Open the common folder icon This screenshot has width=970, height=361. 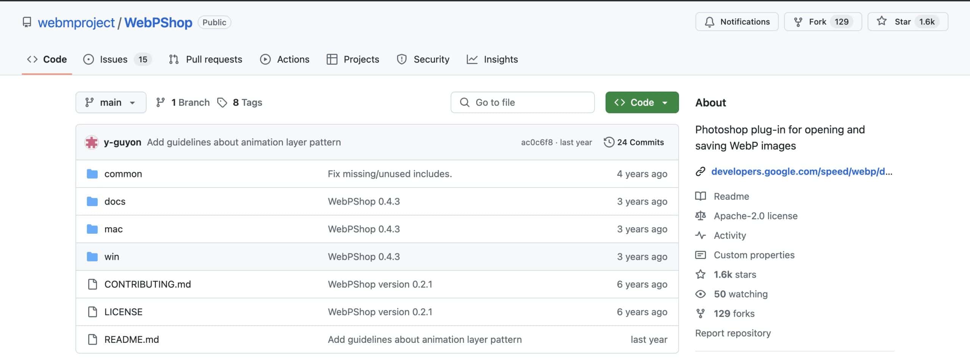(92, 174)
